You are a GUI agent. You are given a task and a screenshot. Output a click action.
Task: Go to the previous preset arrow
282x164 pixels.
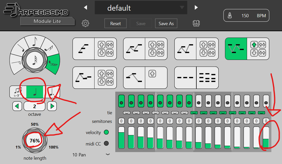86,7
